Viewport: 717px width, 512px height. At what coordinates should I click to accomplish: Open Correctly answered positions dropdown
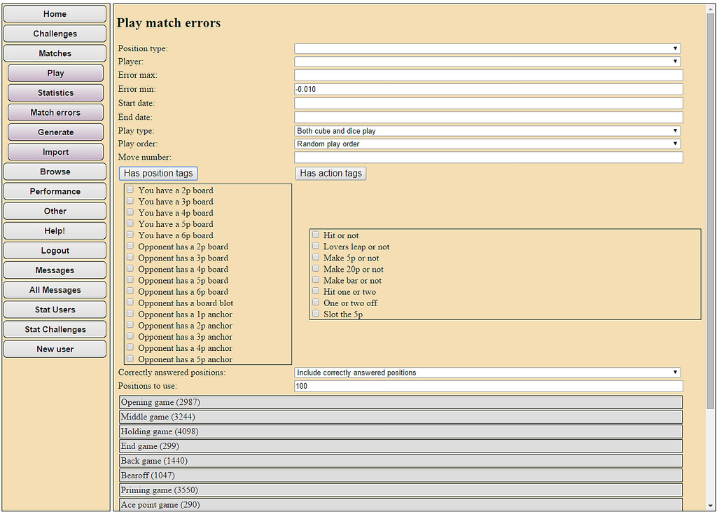pos(487,373)
